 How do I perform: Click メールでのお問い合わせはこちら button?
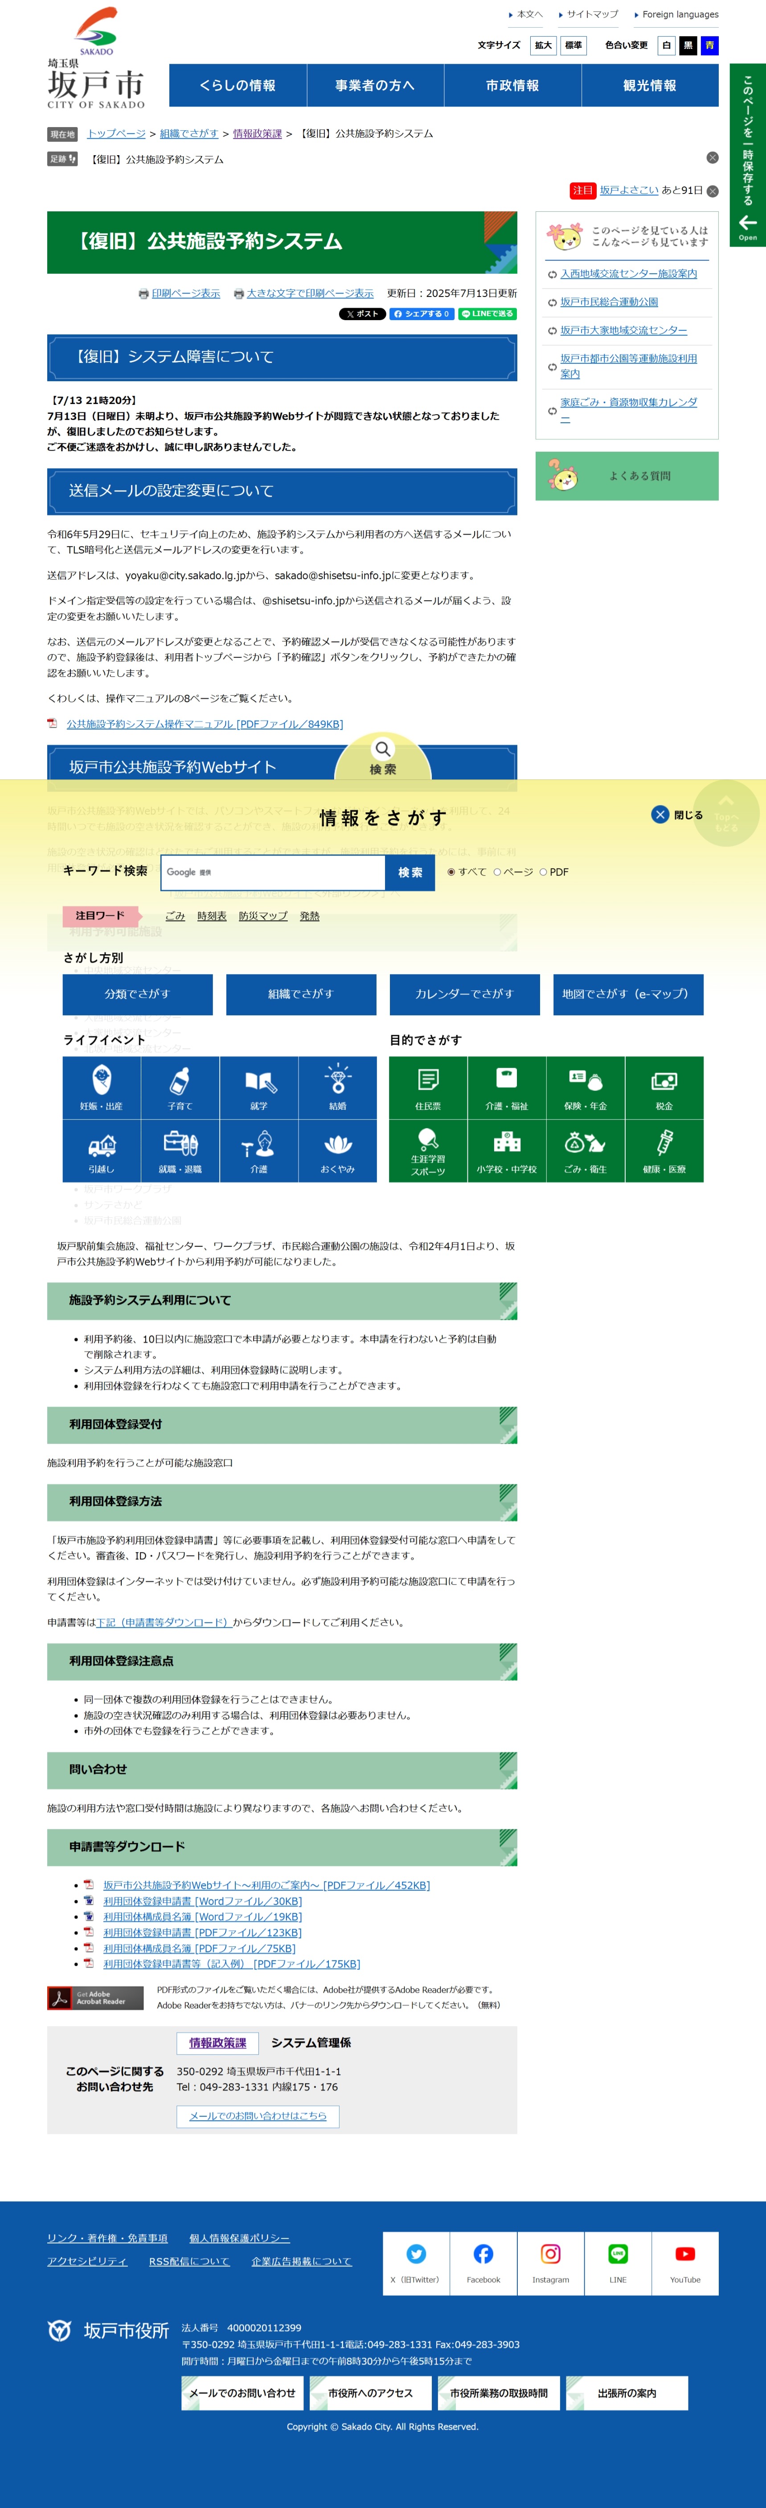pos(258,2116)
